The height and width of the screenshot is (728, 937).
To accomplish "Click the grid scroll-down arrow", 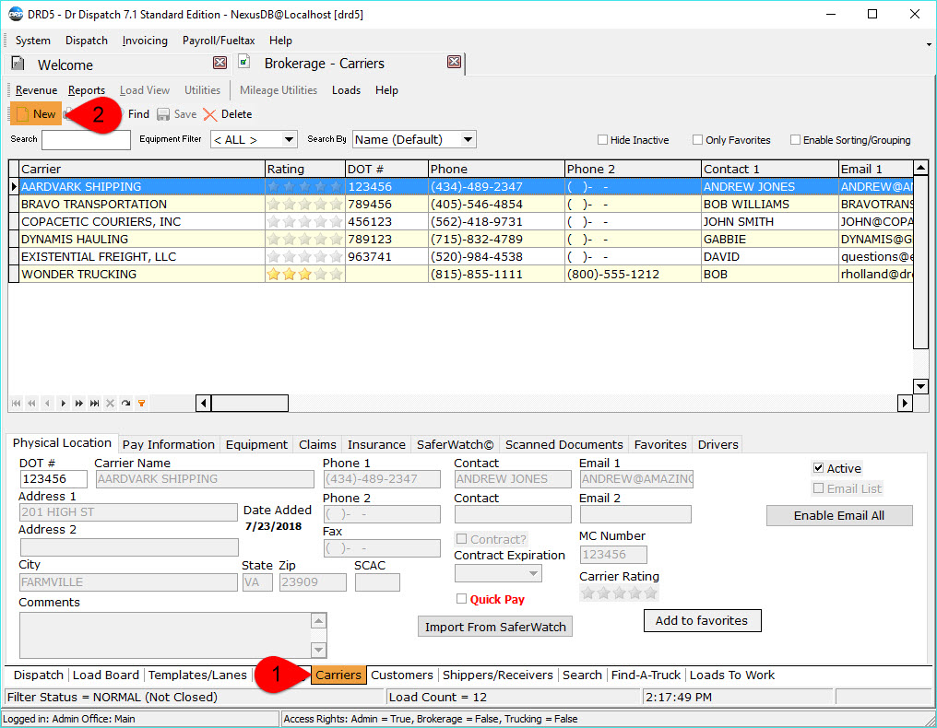I will tap(921, 386).
